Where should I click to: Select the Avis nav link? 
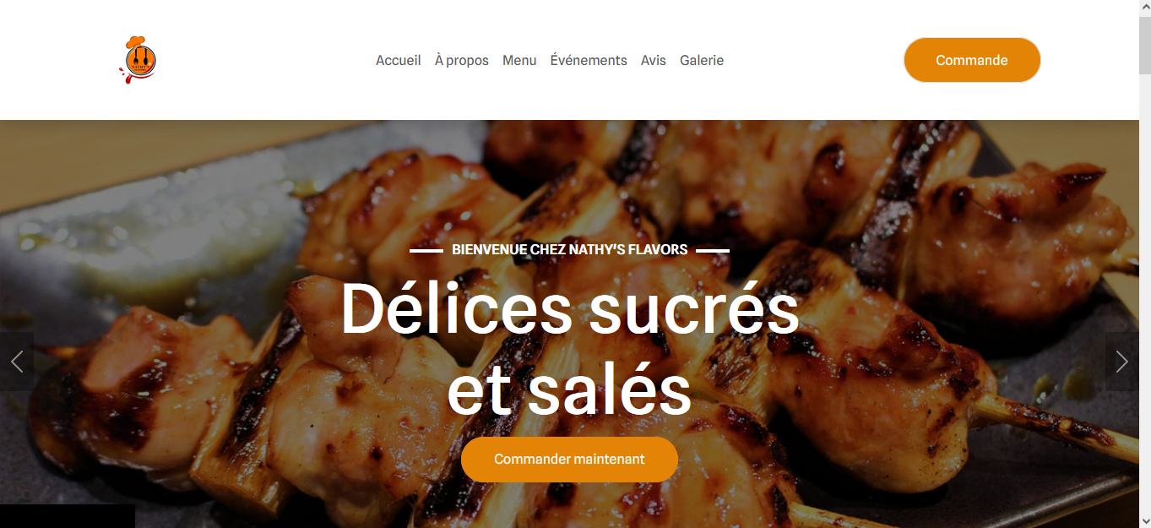point(654,60)
